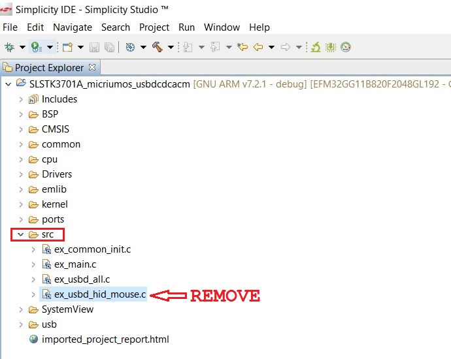Open the Forward navigation dropdown arrow

coord(299,47)
